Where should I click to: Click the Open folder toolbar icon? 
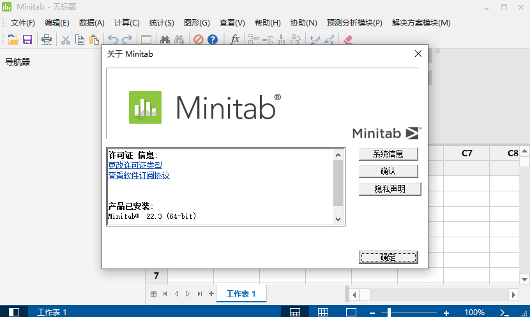tap(13, 40)
